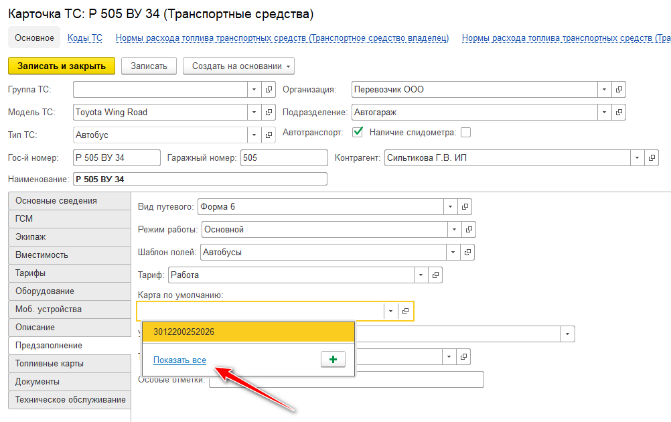Click open icon next to Вид путевого field

coord(466,207)
